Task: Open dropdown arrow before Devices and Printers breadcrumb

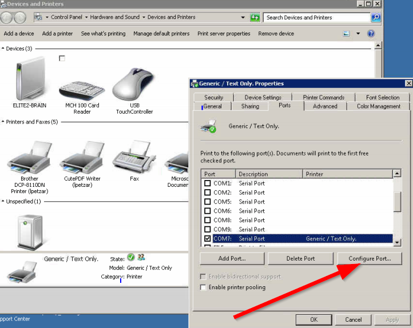Action: pos(144,17)
